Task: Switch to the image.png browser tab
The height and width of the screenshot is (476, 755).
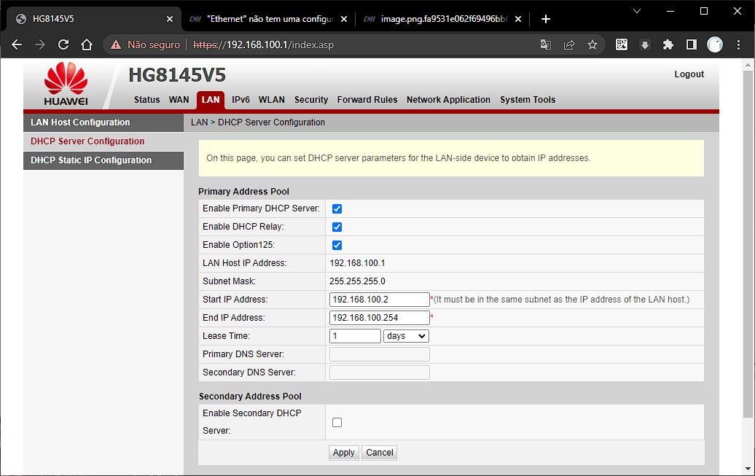Action: (x=442, y=19)
